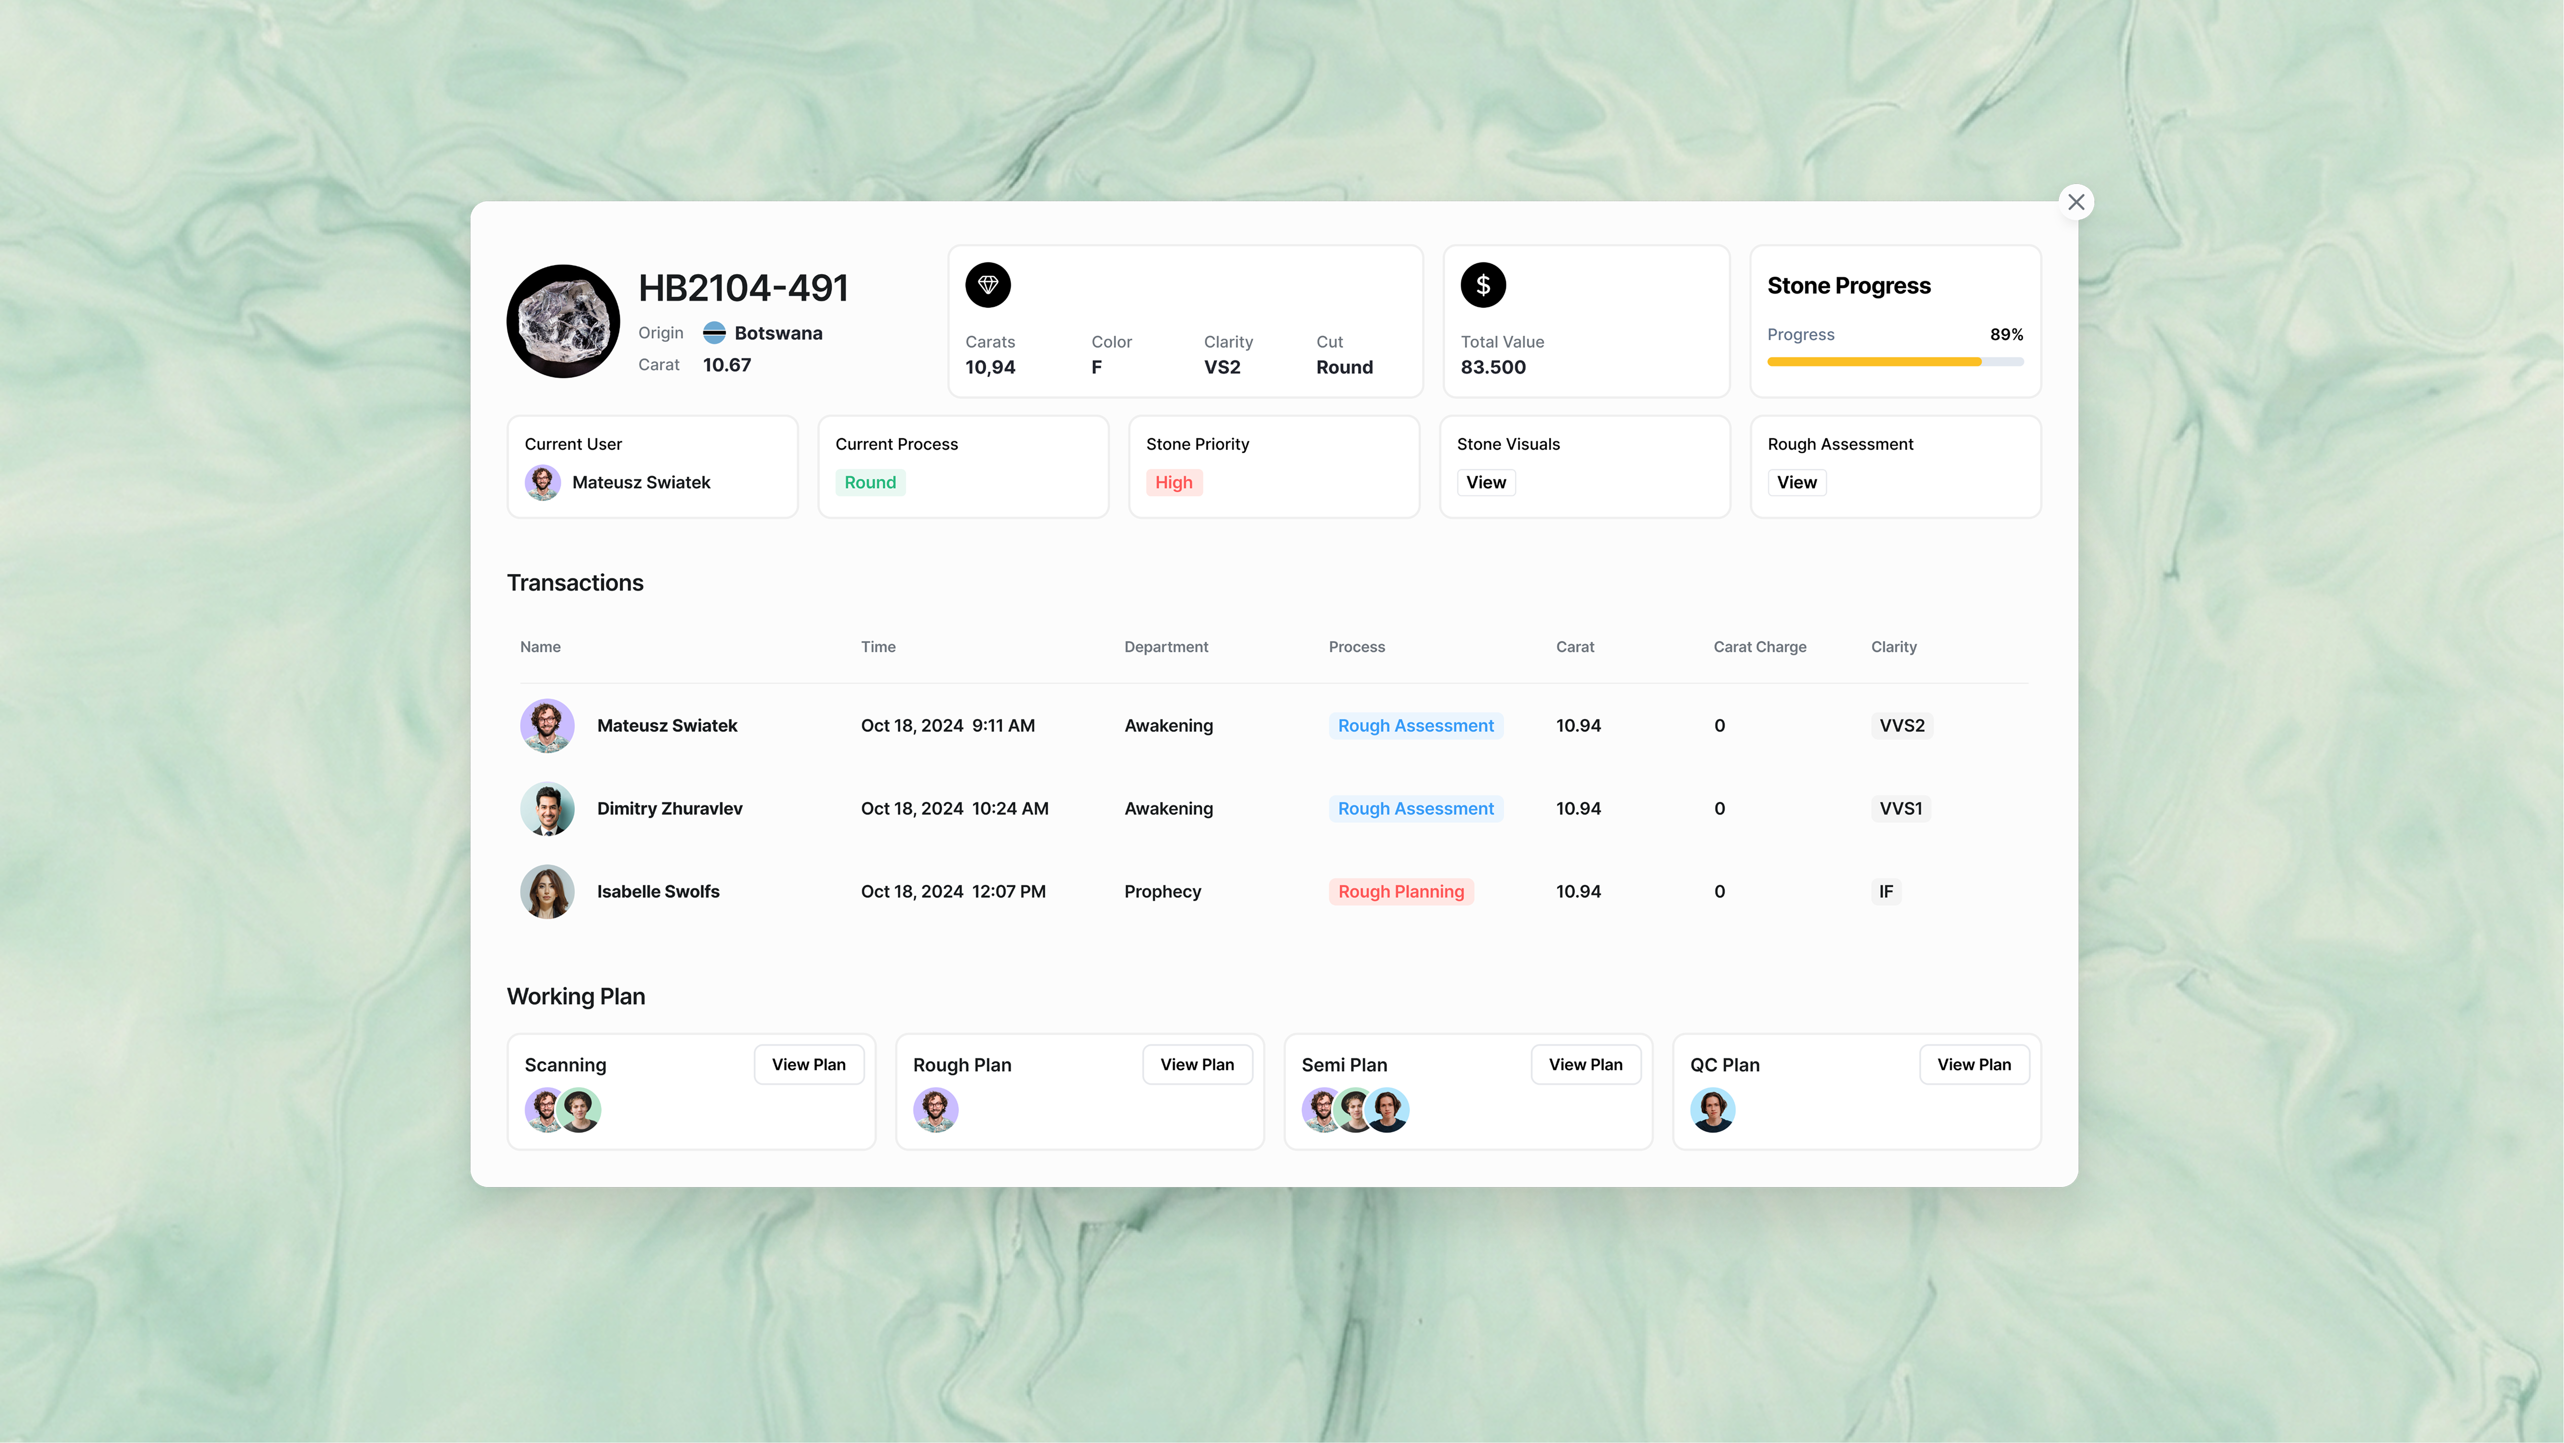Click View Plan for Scanning
Image resolution: width=2564 pixels, height=1443 pixels.
pos(808,1065)
